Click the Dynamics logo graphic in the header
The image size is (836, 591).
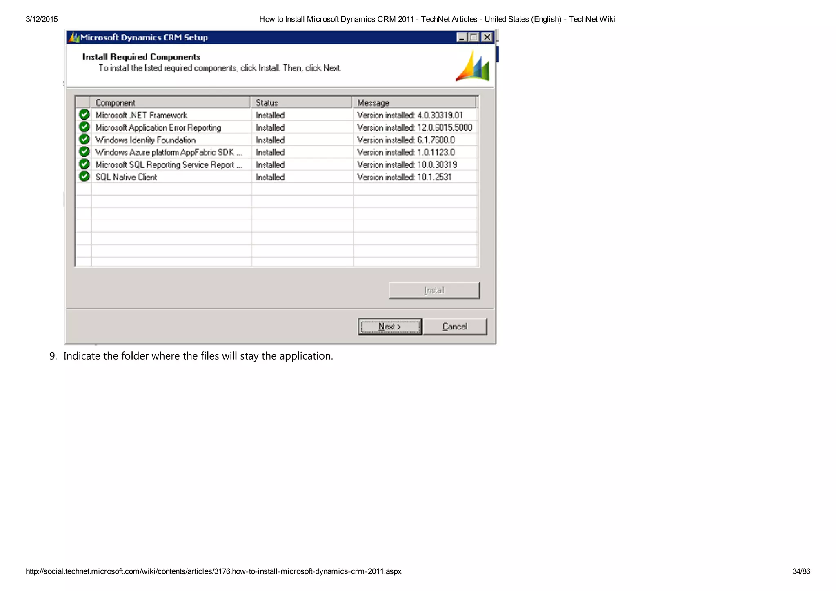click(473, 65)
